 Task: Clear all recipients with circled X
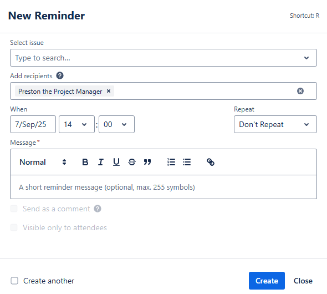pyautogui.click(x=300, y=91)
